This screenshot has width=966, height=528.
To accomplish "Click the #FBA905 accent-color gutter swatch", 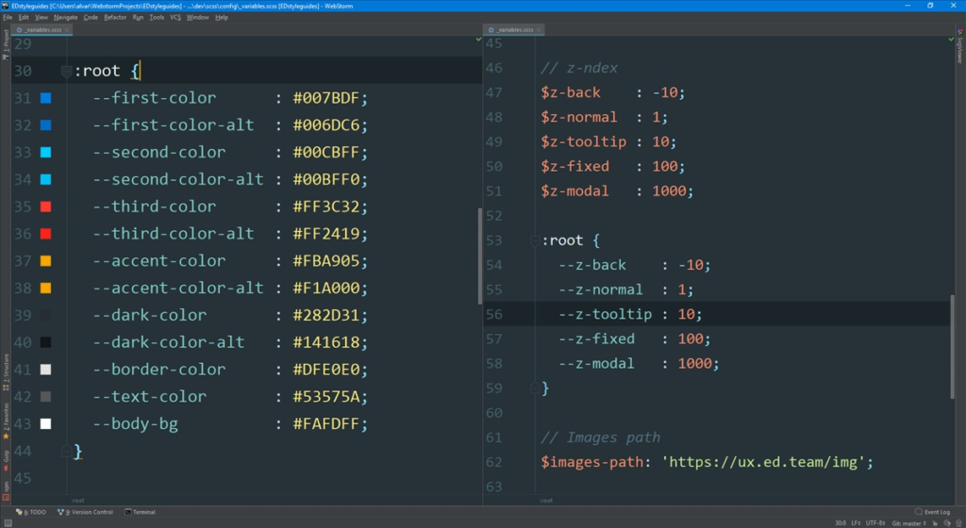I will 45,261.
